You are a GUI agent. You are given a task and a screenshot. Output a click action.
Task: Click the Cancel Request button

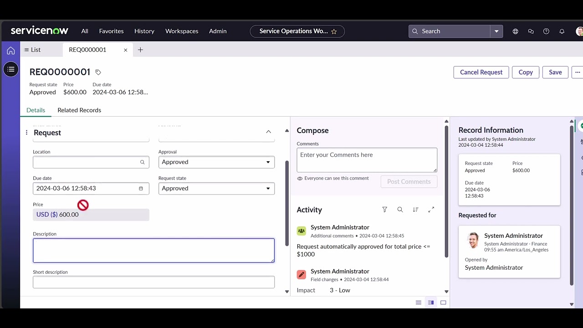click(x=481, y=72)
